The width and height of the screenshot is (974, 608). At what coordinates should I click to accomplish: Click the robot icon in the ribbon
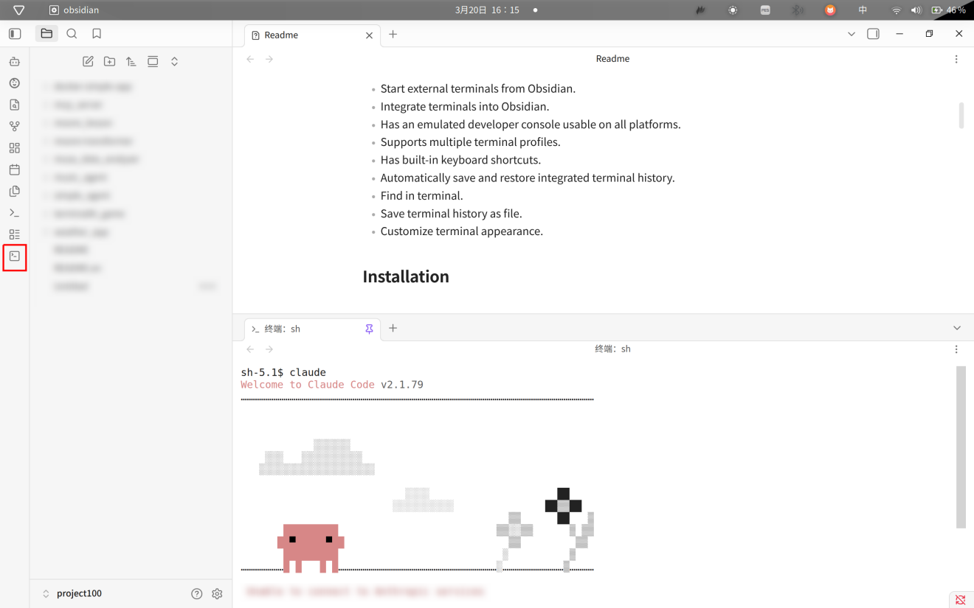point(15,62)
